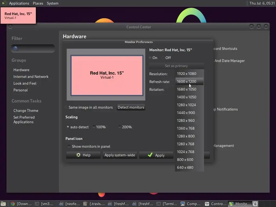Open Internet and Network group
276x207 pixels.
pyautogui.click(x=31, y=77)
